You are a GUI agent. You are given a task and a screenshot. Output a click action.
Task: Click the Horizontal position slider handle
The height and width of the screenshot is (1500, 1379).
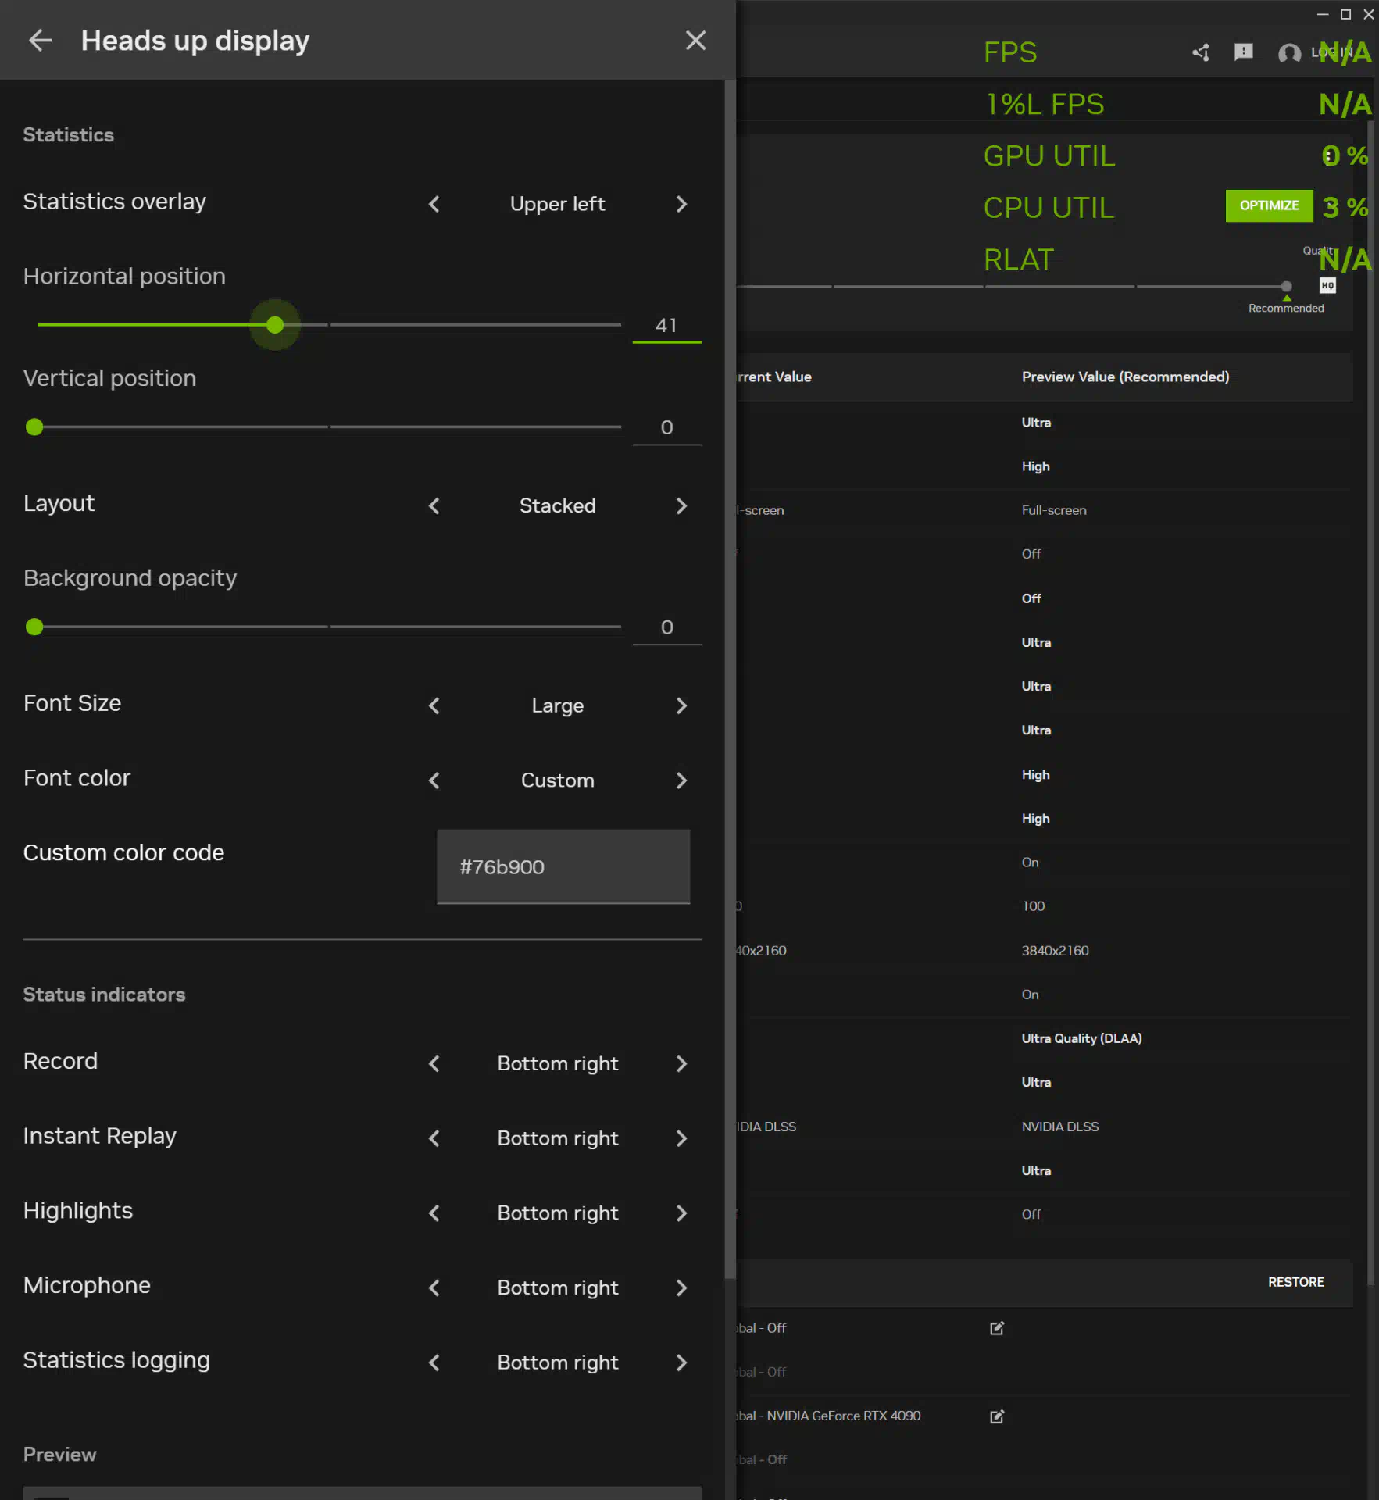[x=275, y=325]
